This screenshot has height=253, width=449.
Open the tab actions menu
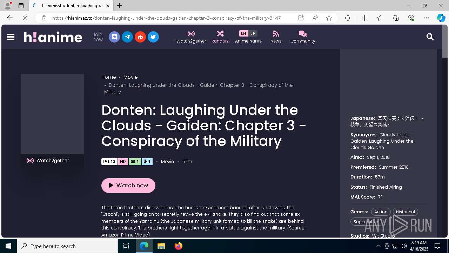(x=21, y=6)
